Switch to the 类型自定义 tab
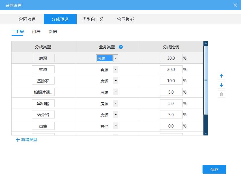The image size is (241, 179). [93, 19]
